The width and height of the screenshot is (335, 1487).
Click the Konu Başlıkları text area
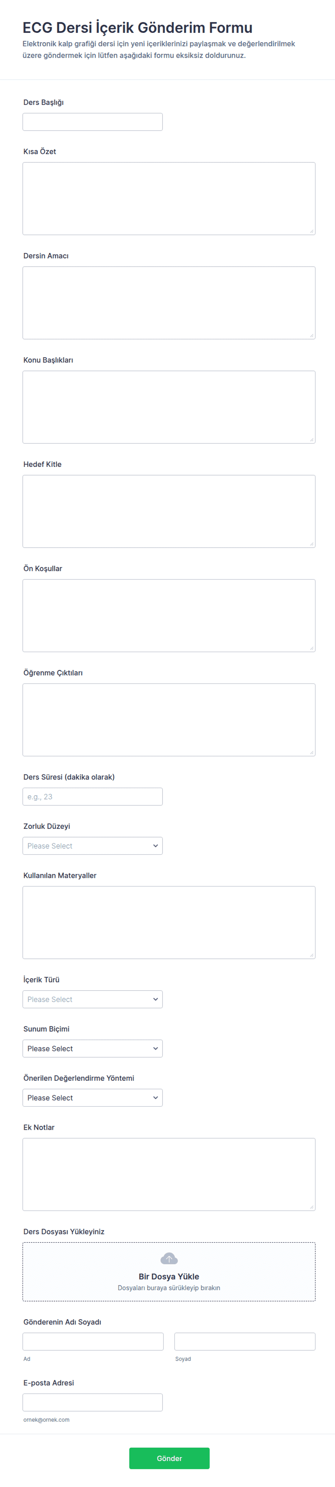[169, 407]
